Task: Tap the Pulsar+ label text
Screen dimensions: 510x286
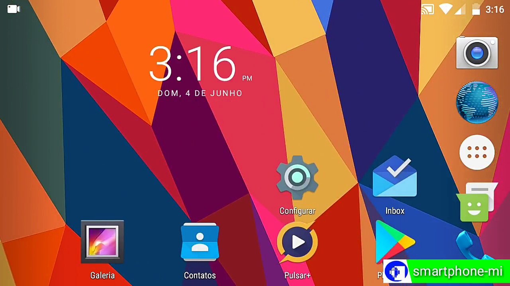Action: pyautogui.click(x=297, y=275)
